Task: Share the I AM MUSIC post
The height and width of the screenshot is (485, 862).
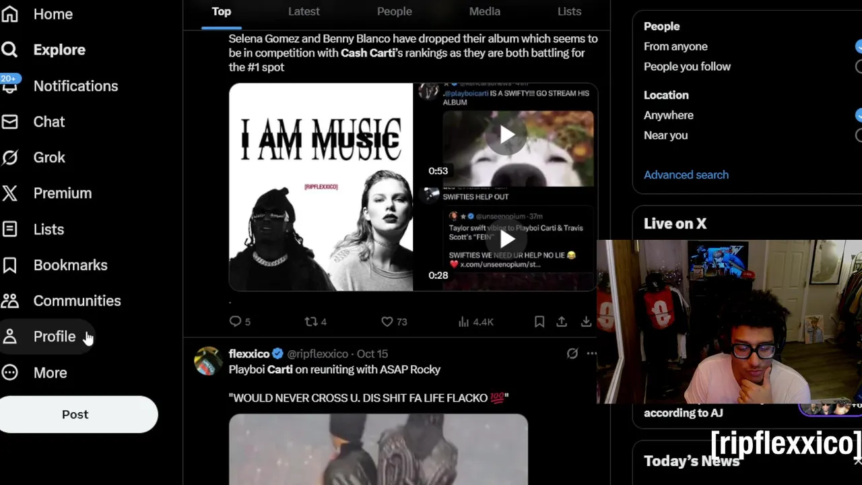Action: tap(562, 322)
